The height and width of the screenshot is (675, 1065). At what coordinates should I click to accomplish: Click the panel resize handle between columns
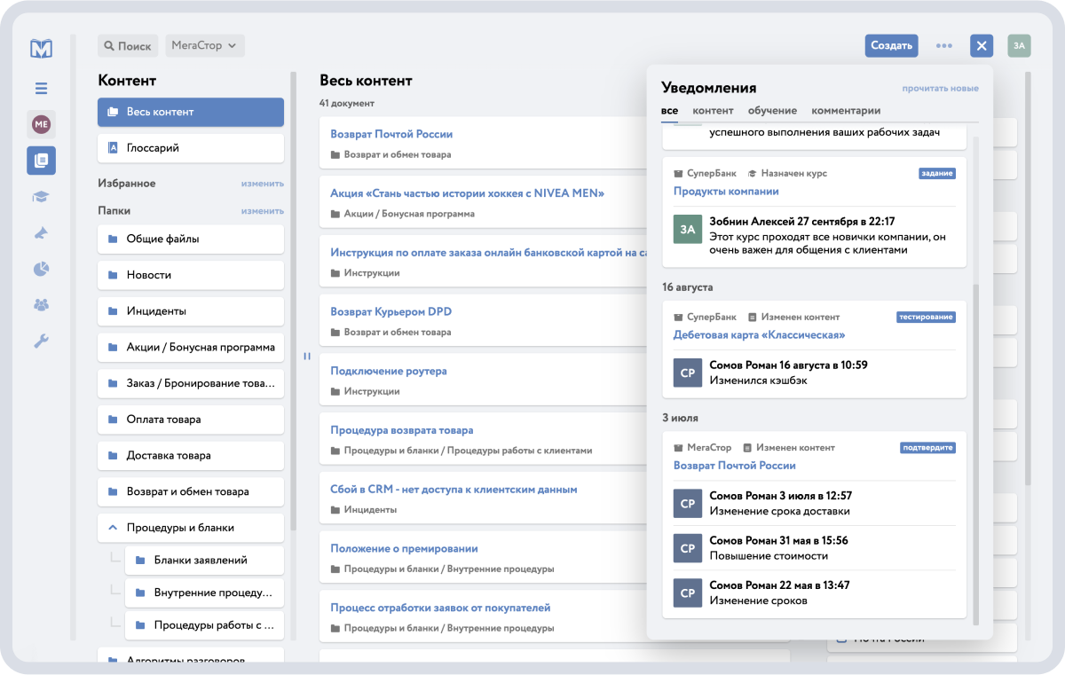click(x=307, y=357)
